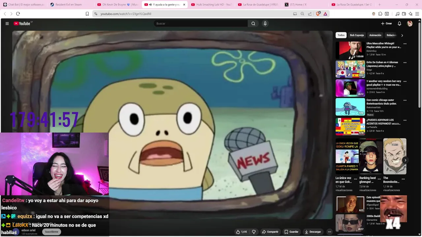Go to the YouTube home logo
Image resolution: width=422 pixels, height=237 pixels.
(22, 23)
